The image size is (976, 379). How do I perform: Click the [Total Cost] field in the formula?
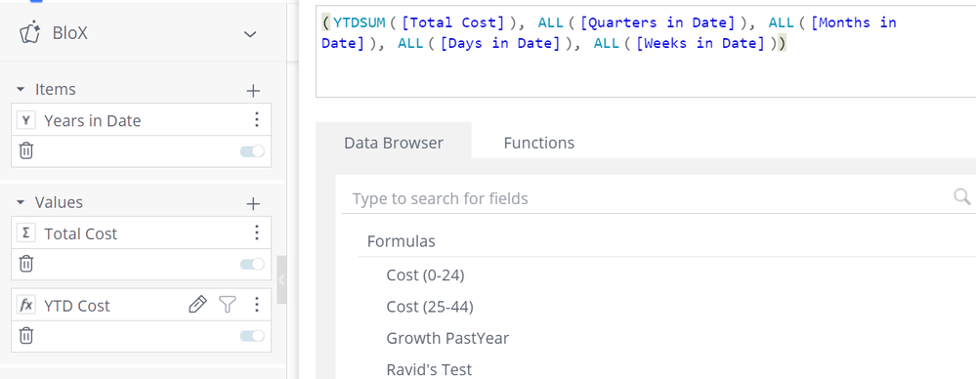[x=453, y=23]
